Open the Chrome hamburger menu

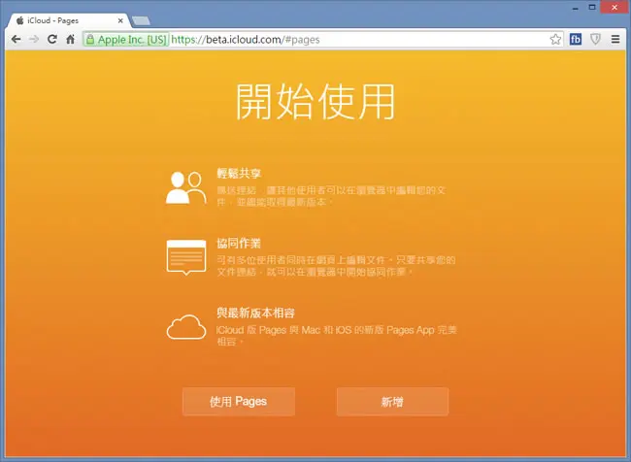(615, 39)
